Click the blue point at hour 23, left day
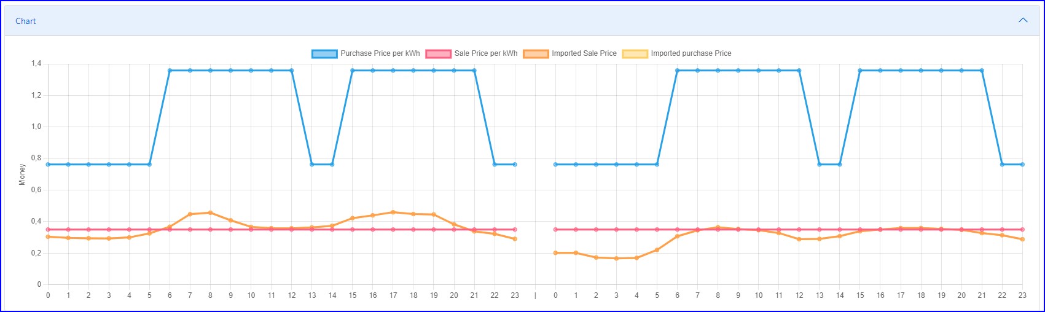This screenshot has height=312, width=1045. click(x=515, y=165)
